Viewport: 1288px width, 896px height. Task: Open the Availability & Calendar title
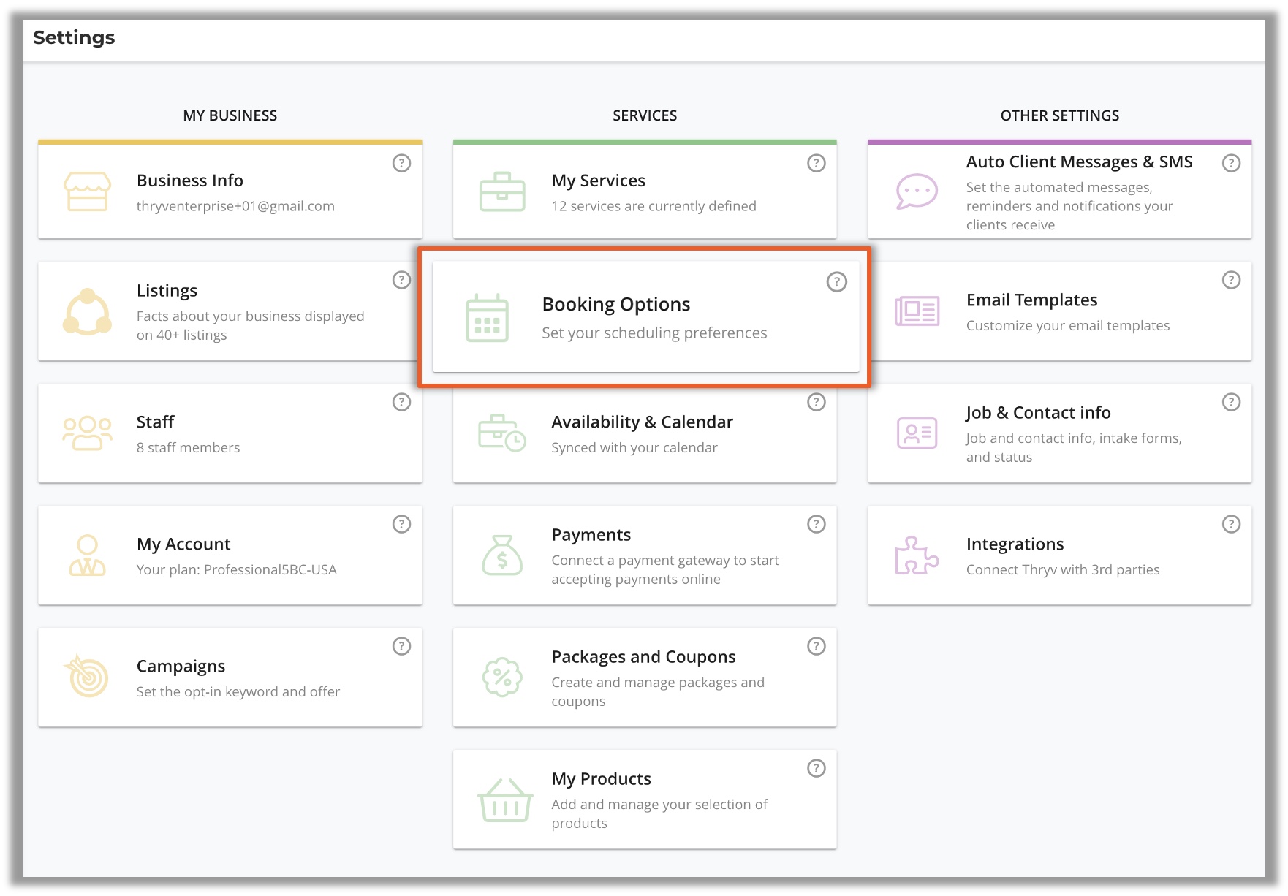pos(642,422)
